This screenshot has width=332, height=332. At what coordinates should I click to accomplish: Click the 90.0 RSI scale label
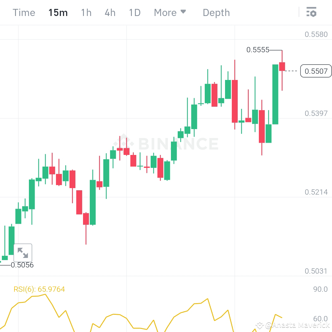(x=320, y=289)
